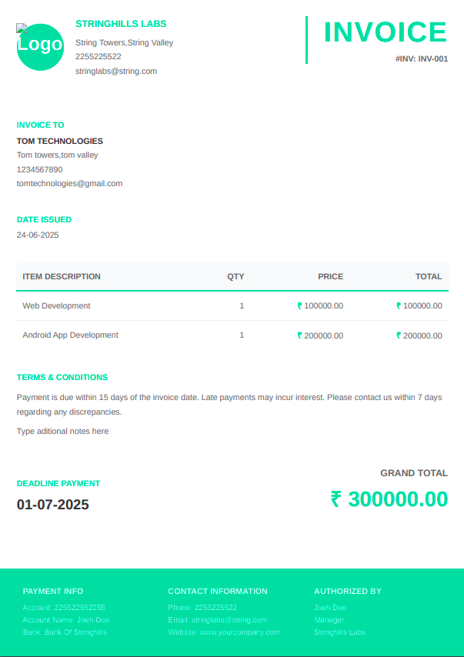The image size is (464, 657).
Task: Click the rupee icon beside grand total 300000.00
Action: (335, 499)
